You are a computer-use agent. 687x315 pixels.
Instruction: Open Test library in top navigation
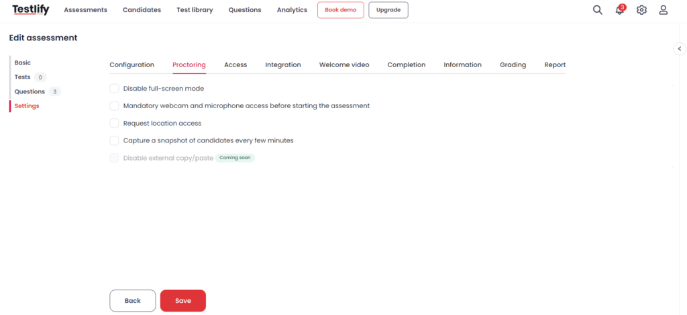195,10
